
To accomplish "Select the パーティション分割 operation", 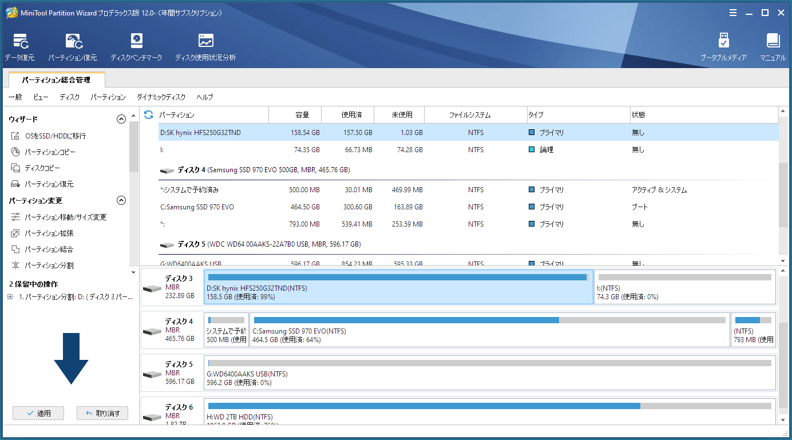I will (x=42, y=265).
